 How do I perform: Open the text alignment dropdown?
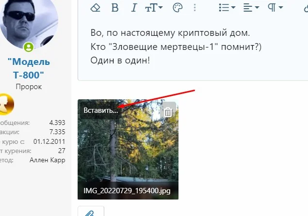click(251, 8)
